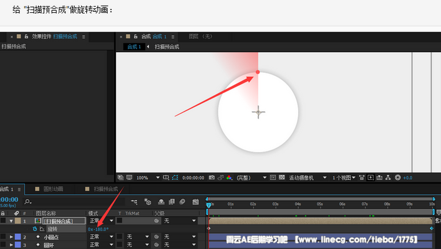Click the lock column header icon

coord(3,213)
